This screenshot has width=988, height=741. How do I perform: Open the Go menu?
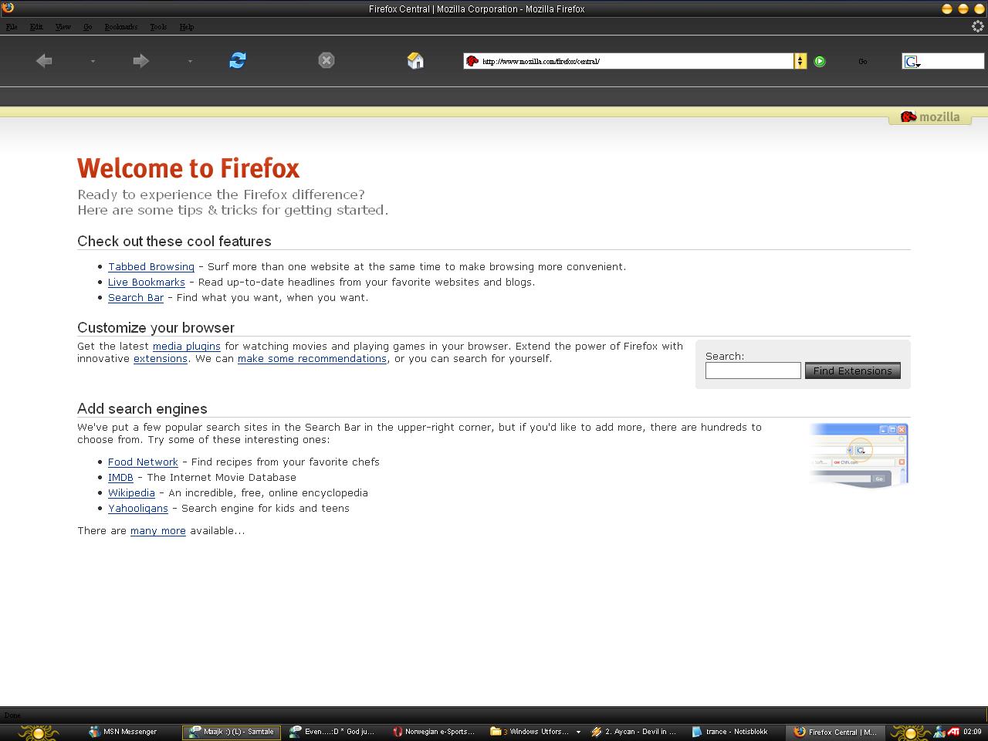pyautogui.click(x=88, y=26)
